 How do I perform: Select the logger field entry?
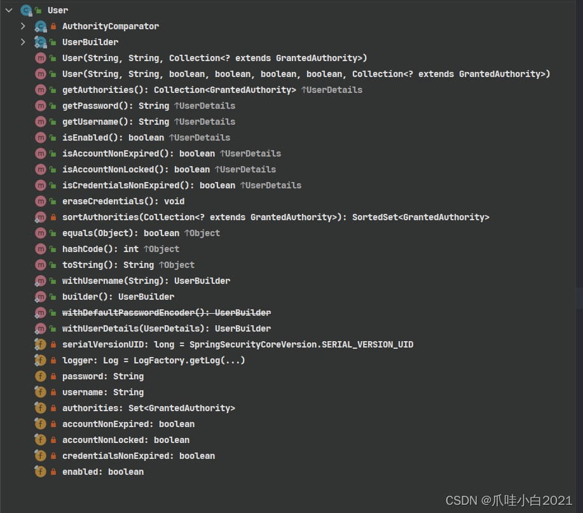pos(153,360)
